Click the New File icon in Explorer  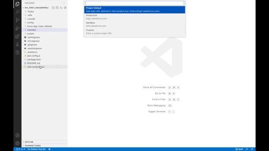(x=53, y=8)
